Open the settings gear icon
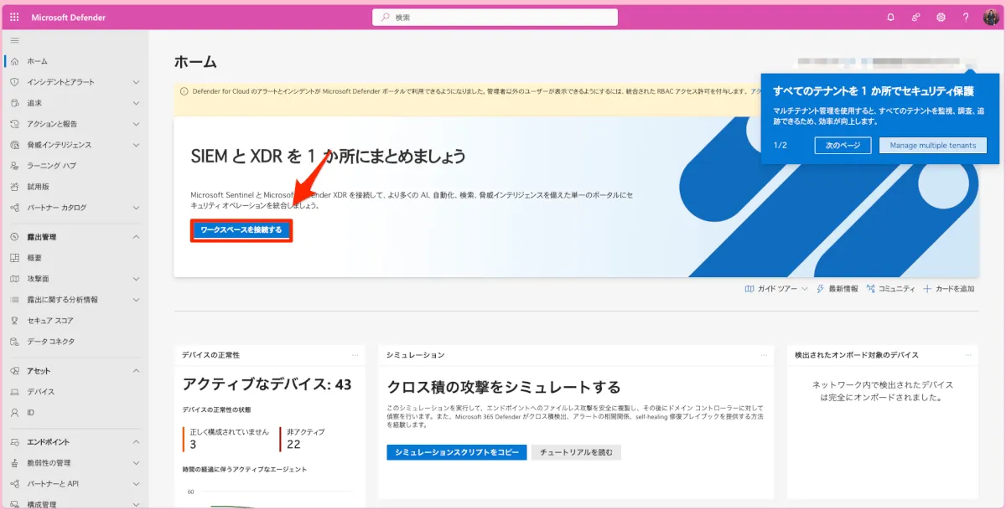The width and height of the screenshot is (1006, 510). point(941,17)
